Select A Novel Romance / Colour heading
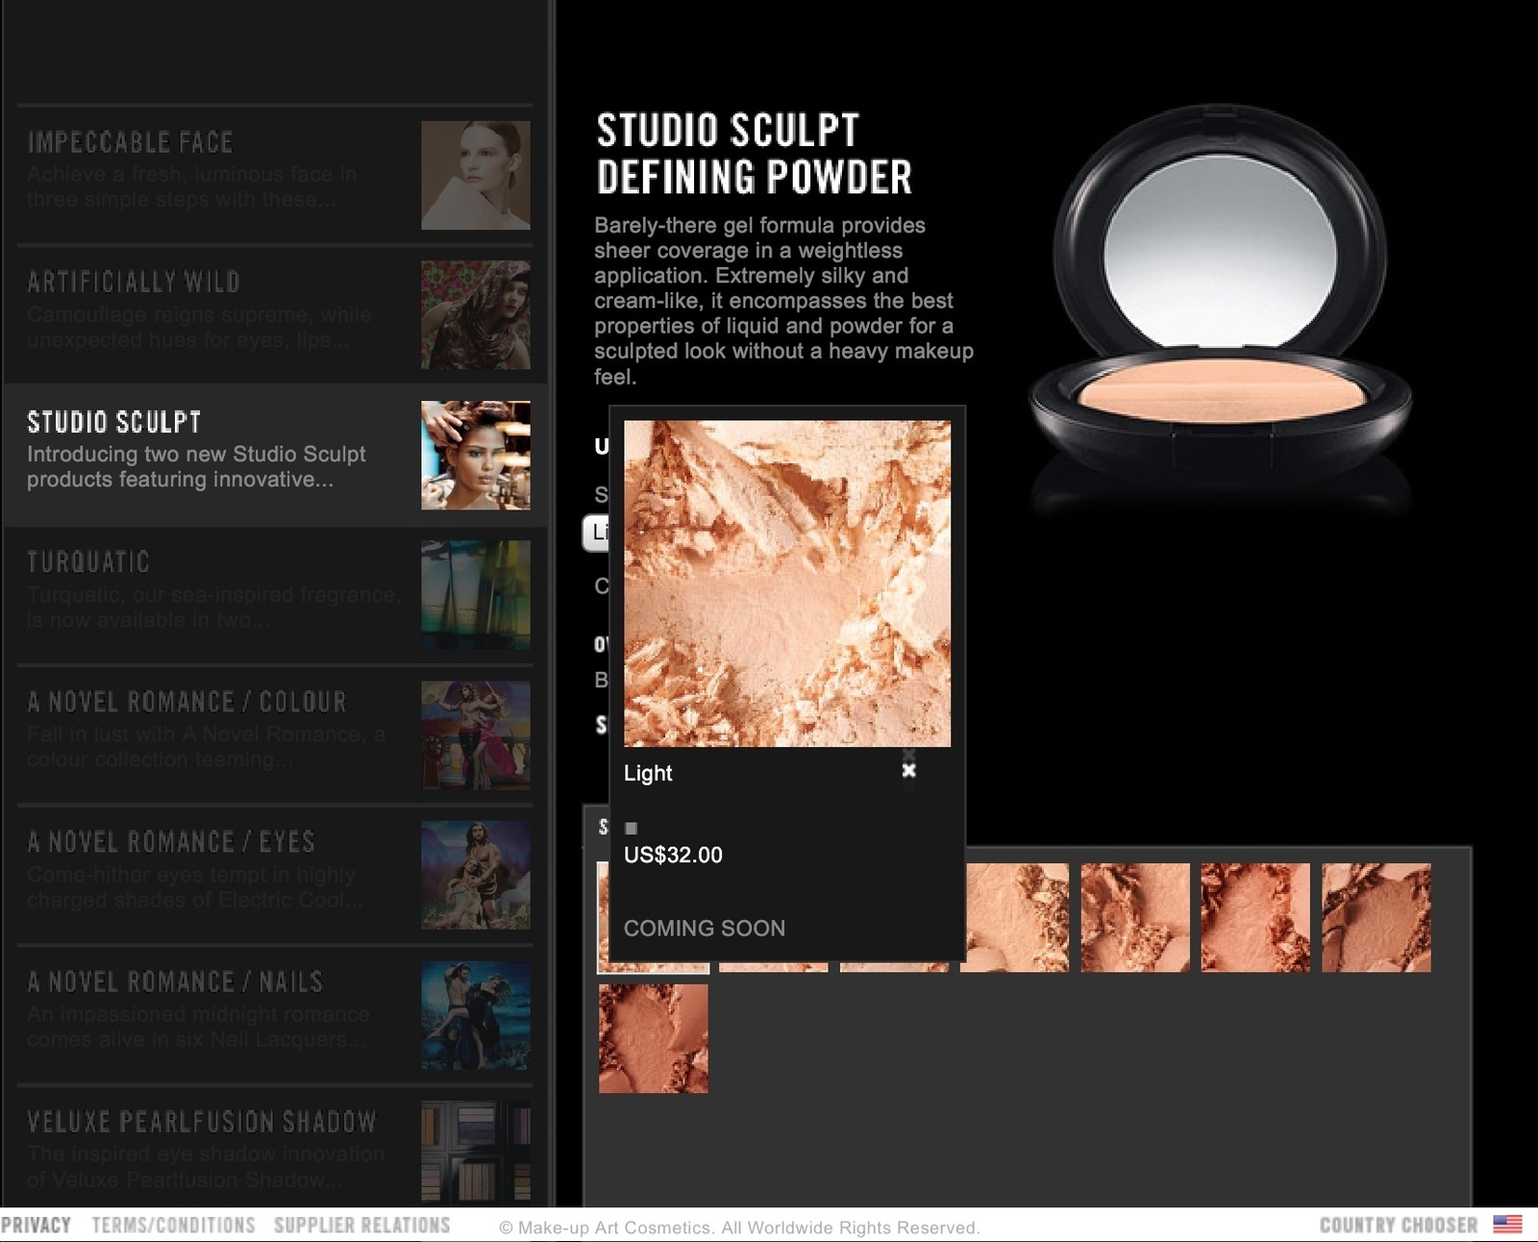 tap(186, 702)
